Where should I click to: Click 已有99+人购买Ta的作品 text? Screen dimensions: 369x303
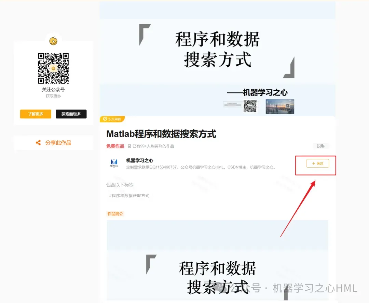pyautogui.click(x=153, y=146)
